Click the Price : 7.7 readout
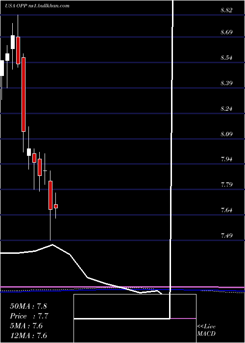This screenshot has width=245, height=343. click(x=29, y=316)
